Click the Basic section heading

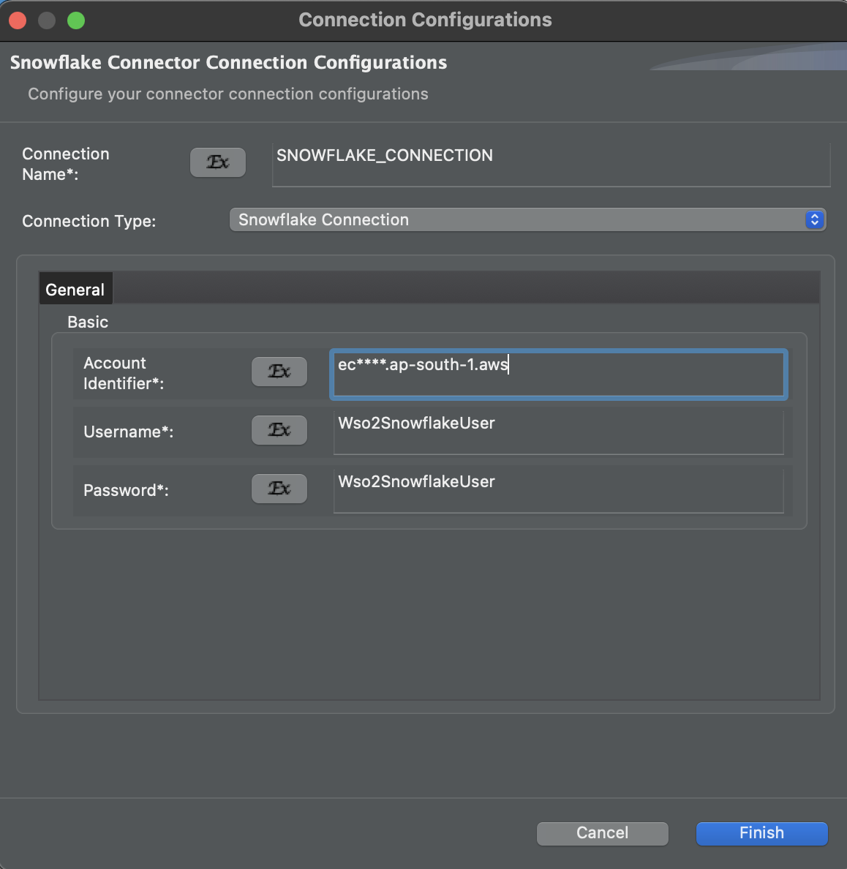[88, 322]
